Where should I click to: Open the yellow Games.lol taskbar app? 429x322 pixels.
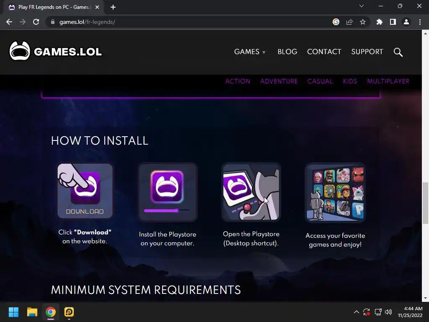pyautogui.click(x=69, y=312)
